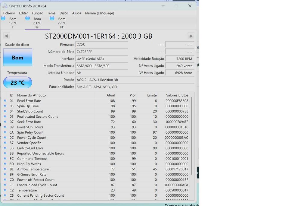The width and height of the screenshot is (301, 206).
Task: Open the Disco menu
Action: coord(64,13)
